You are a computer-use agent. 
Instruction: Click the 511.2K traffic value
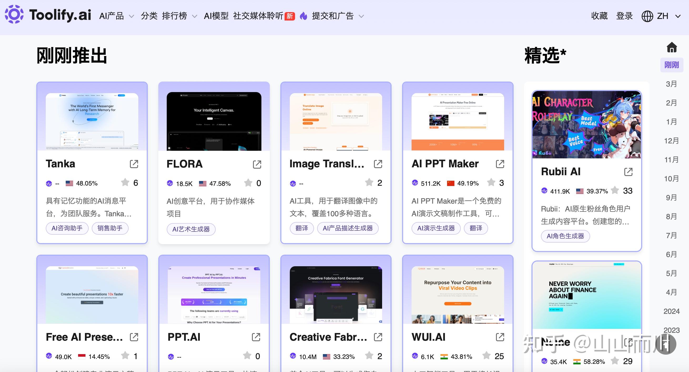[x=431, y=183]
